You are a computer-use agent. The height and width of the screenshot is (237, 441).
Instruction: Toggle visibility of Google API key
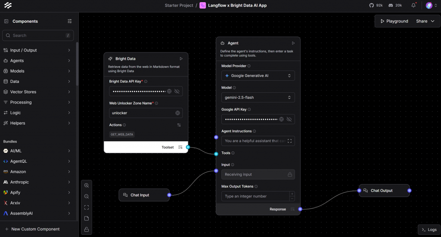289,119
